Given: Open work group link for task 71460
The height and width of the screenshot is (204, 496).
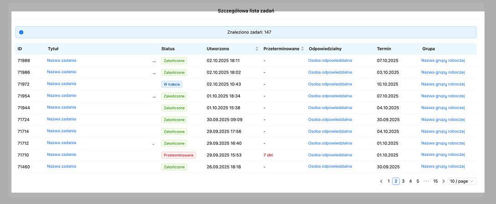Looking at the screenshot, I should coord(443,167).
